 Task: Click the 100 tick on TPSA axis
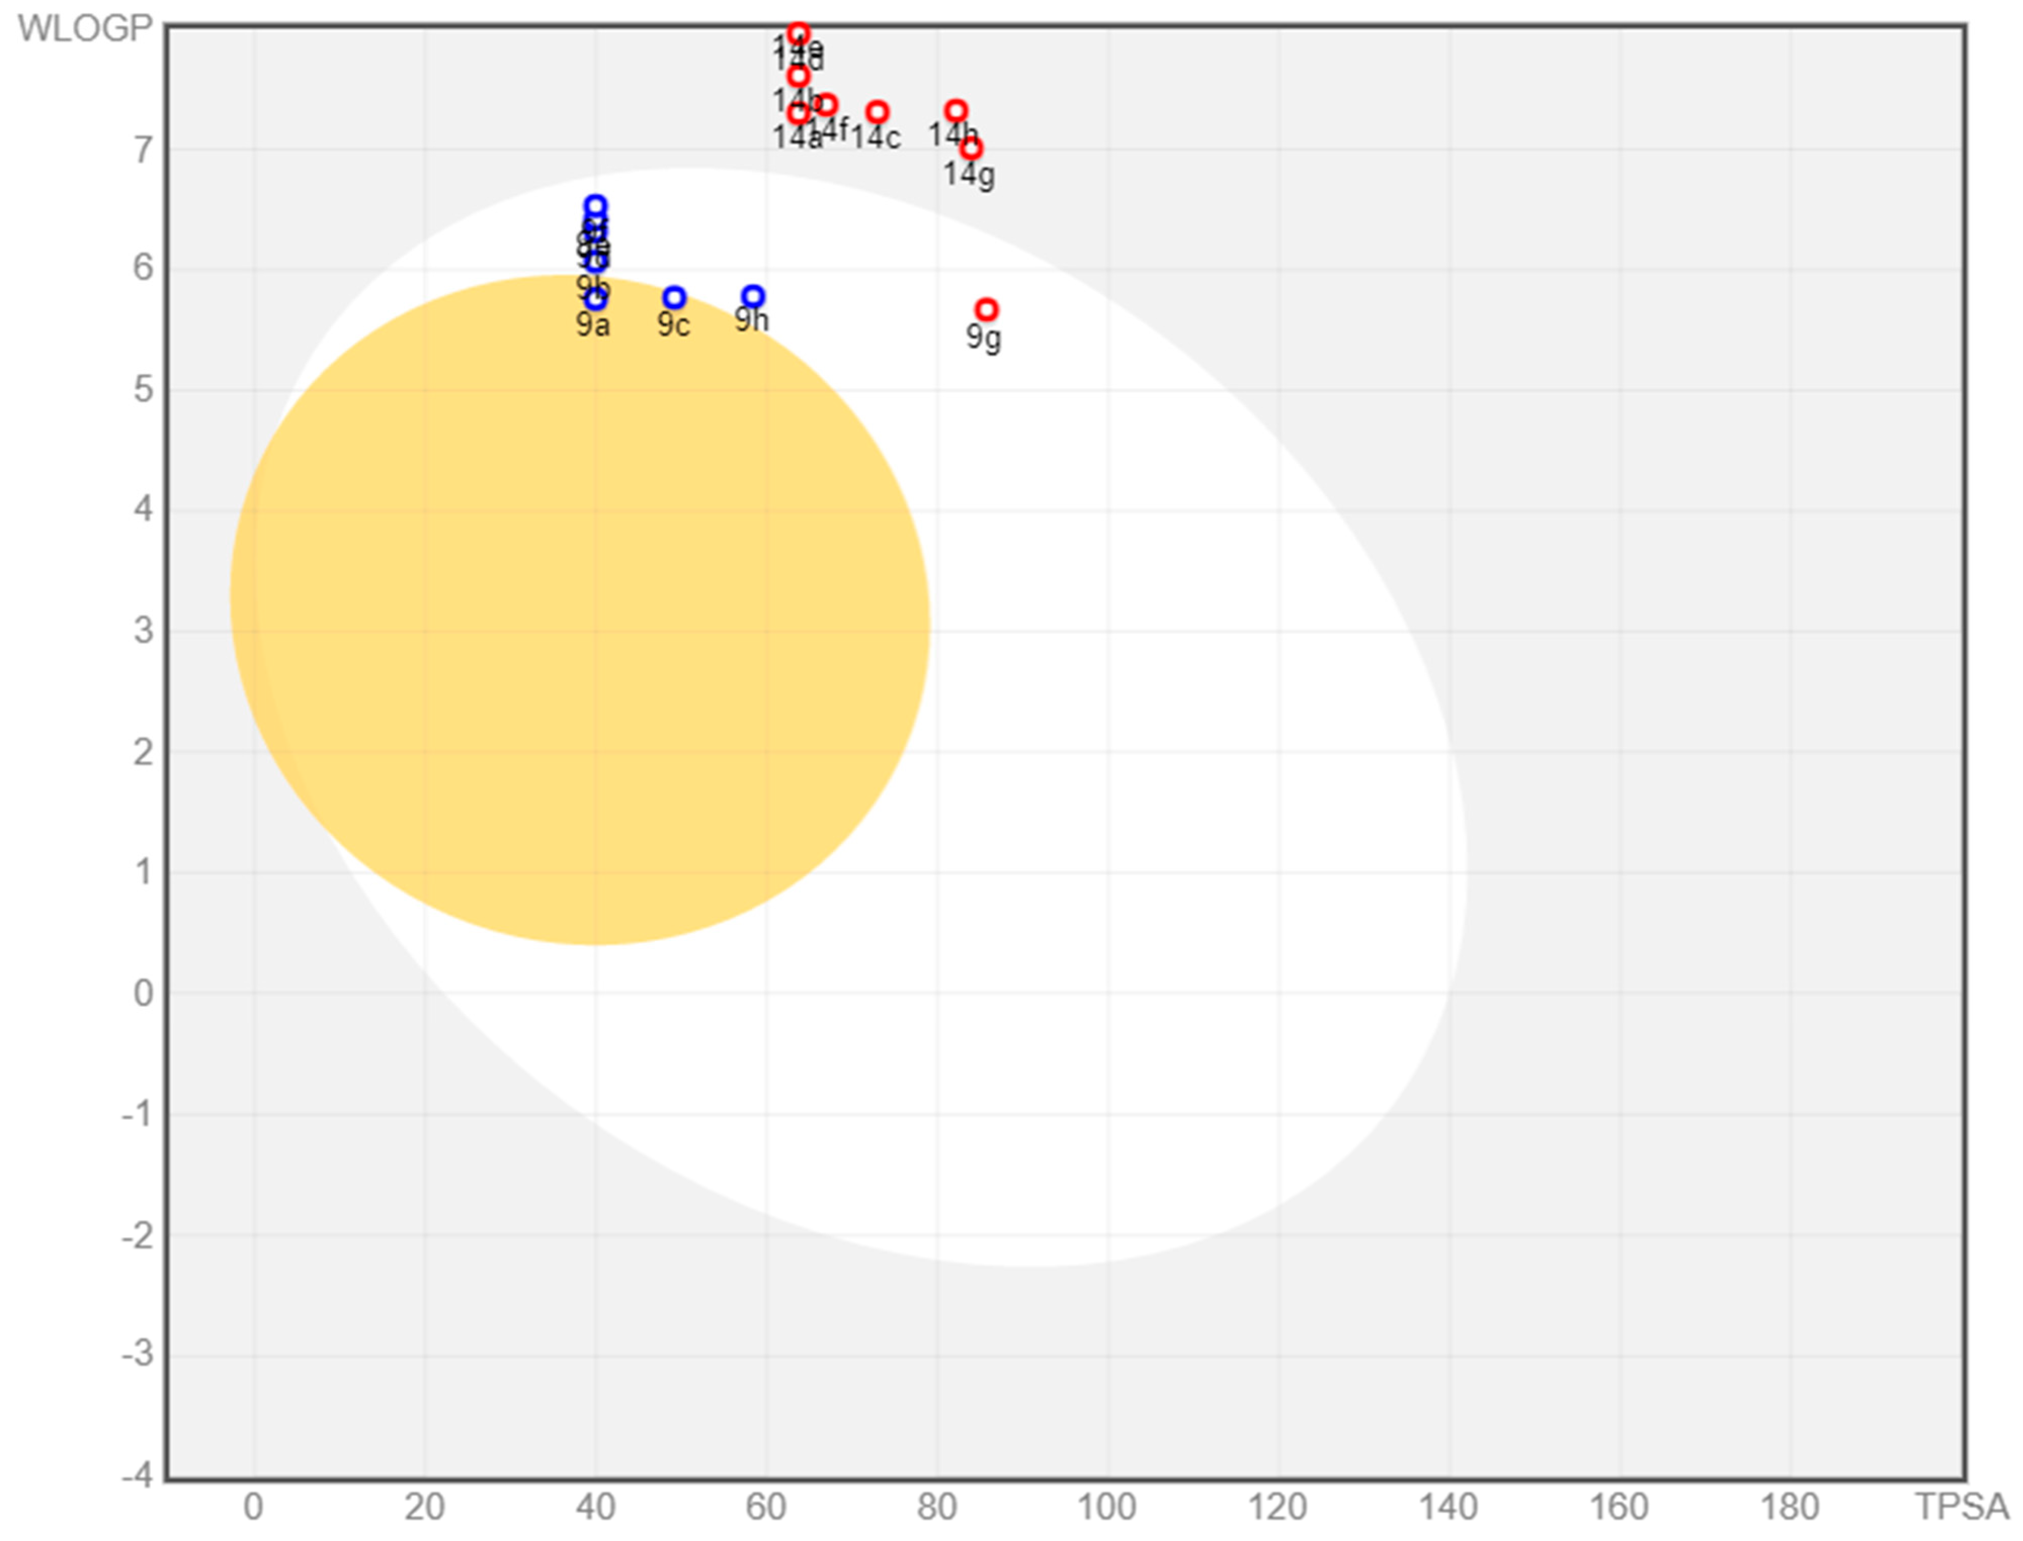(x=1107, y=1506)
